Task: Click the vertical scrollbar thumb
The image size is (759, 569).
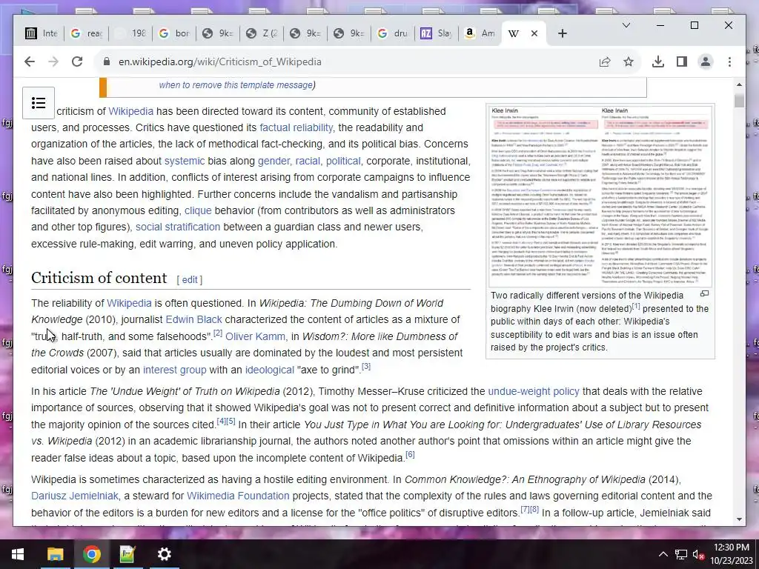Action: [x=739, y=101]
